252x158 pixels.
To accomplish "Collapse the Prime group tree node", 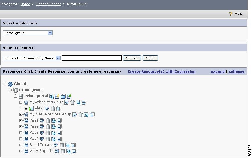I will (10, 90).
